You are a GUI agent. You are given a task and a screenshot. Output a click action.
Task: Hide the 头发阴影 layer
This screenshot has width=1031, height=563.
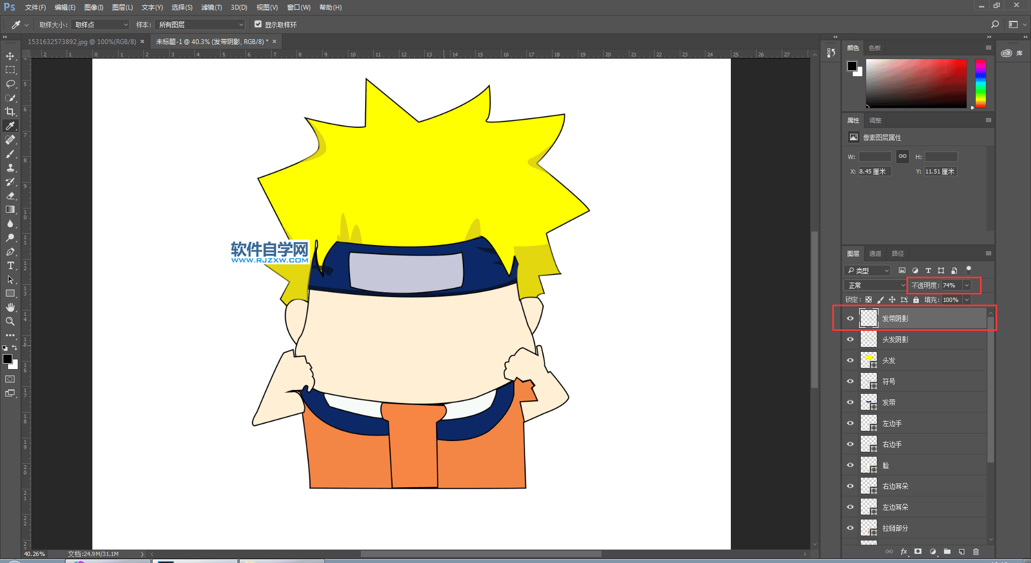850,340
